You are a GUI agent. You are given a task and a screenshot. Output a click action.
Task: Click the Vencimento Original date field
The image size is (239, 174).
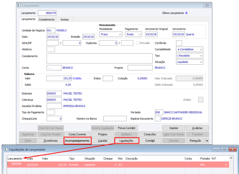pos(151,34)
